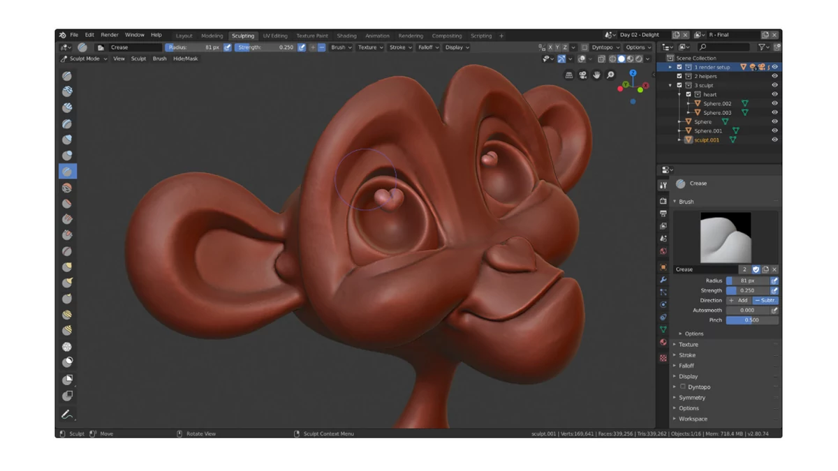This screenshot has height=471, width=838.
Task: Open Object Data green triangle properties tab
Action: [x=663, y=329]
